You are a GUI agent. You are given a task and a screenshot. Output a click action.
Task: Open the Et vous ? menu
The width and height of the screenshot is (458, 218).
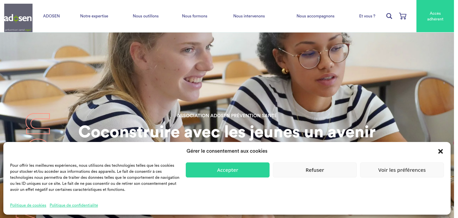click(x=367, y=16)
